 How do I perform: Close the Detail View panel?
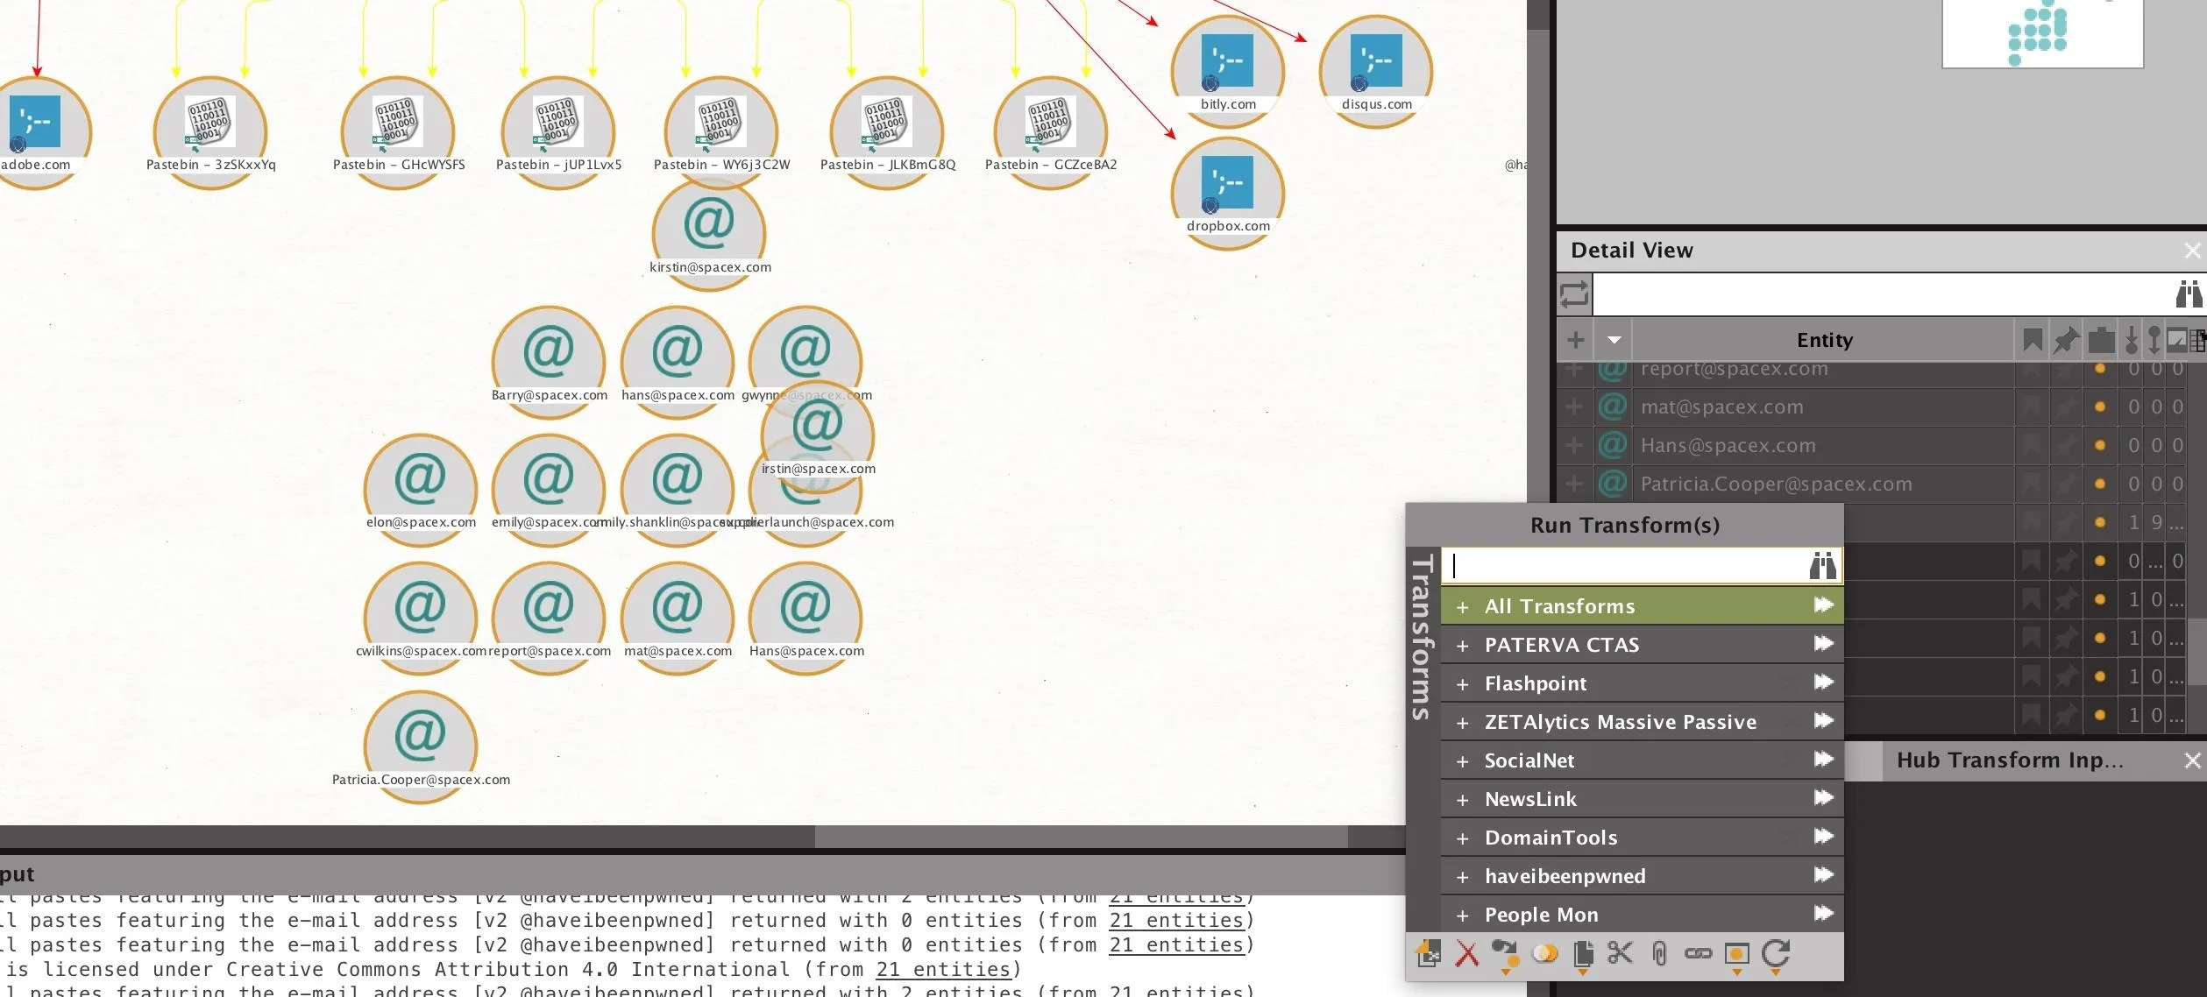click(2192, 251)
